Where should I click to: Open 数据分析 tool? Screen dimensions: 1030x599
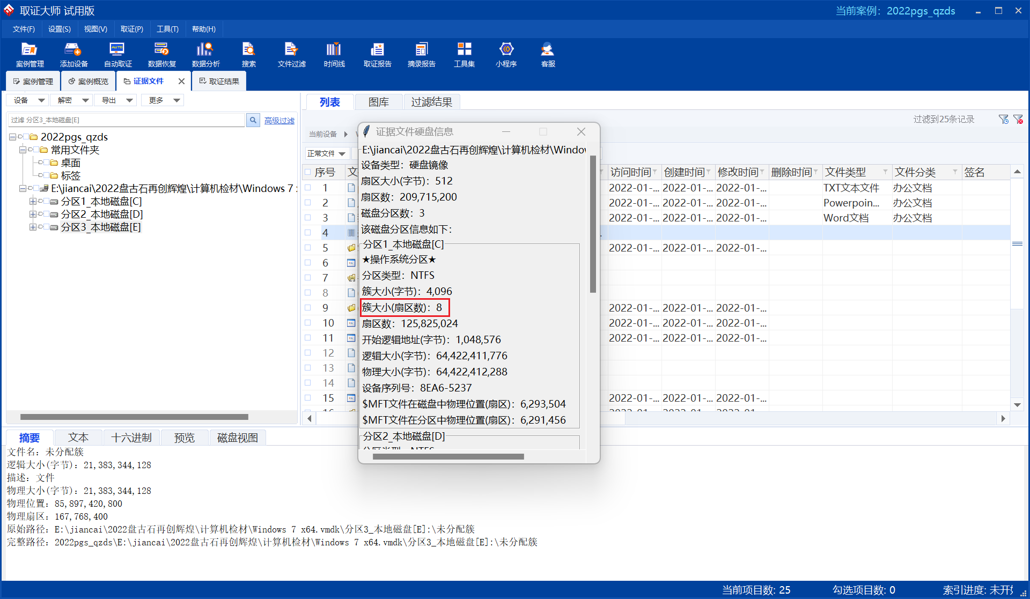coord(205,55)
